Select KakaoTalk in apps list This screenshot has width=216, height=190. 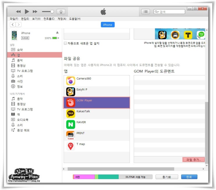click(97, 113)
